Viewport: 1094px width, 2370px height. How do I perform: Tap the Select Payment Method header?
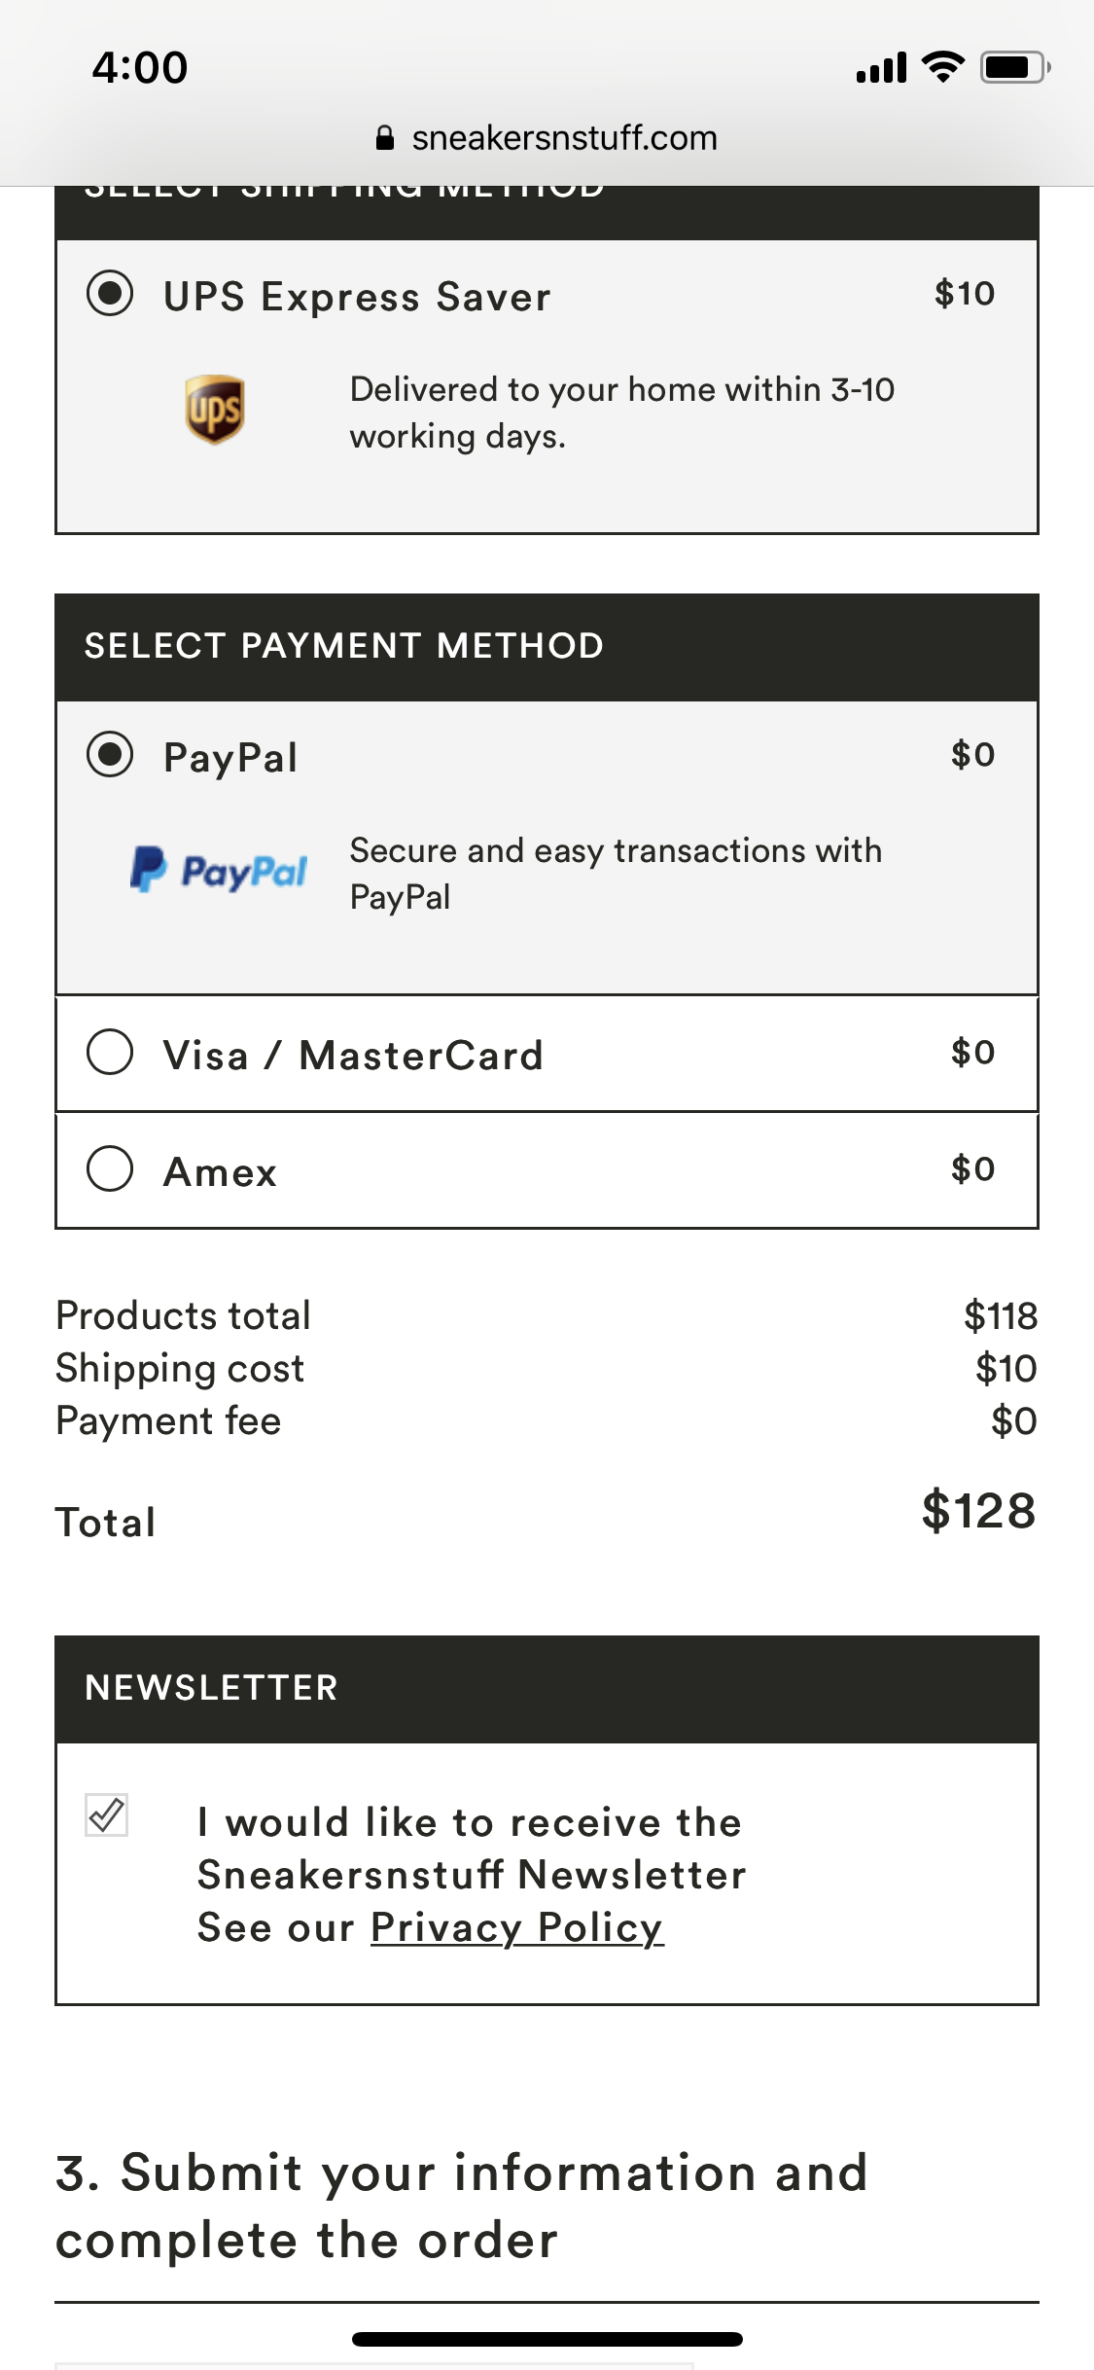(x=344, y=646)
